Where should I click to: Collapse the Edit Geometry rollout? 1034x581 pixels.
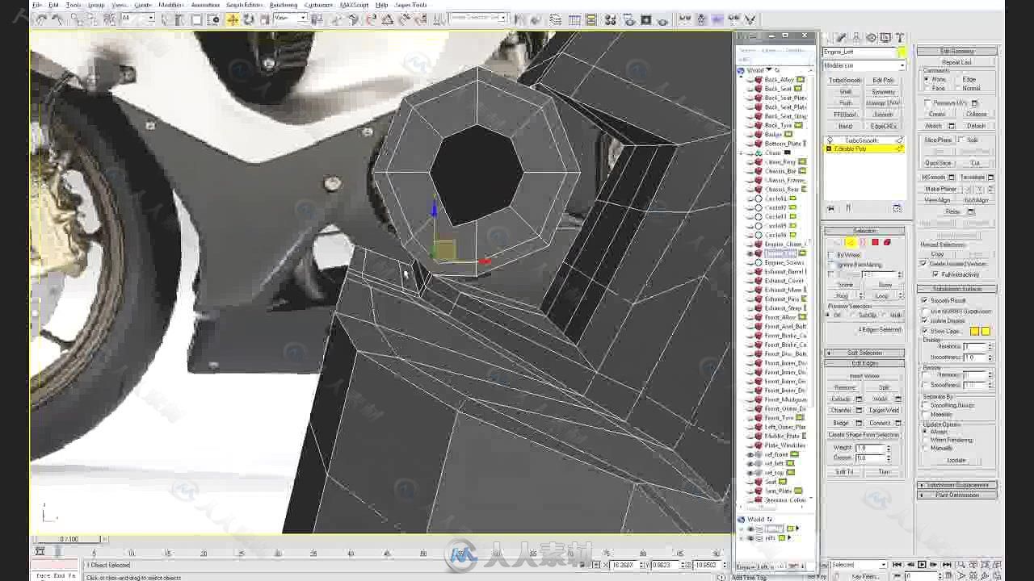click(x=957, y=51)
